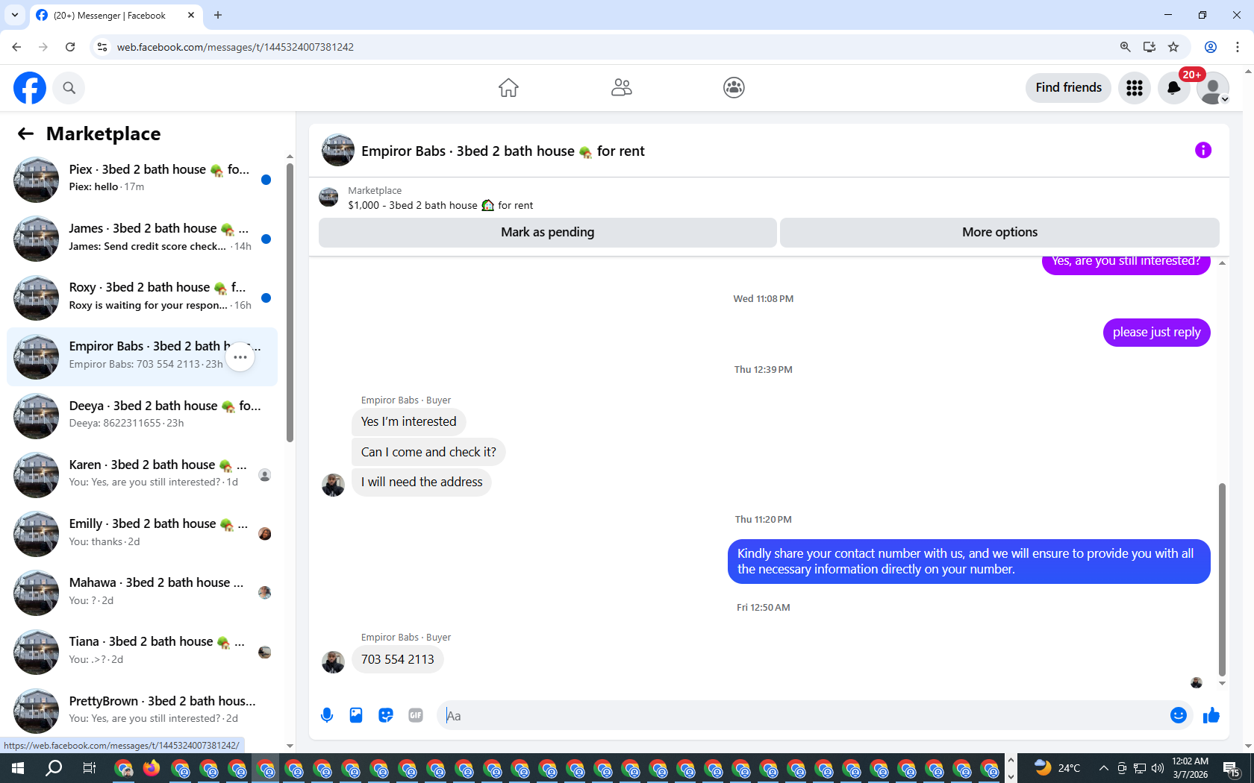The width and height of the screenshot is (1254, 783).
Task: Click the chat header listing thumbnail
Action: coord(338,151)
